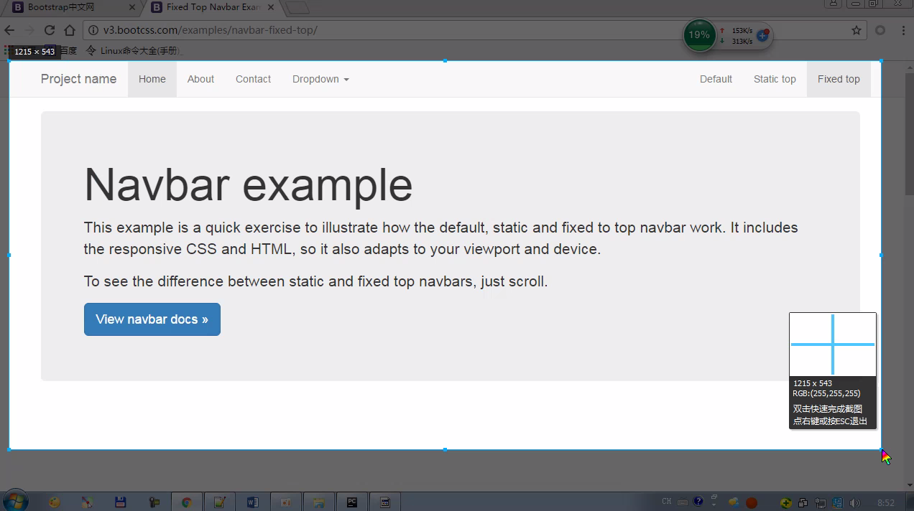The width and height of the screenshot is (914, 511).
Task: Open Chrome from the Windows taskbar
Action: [x=186, y=502]
